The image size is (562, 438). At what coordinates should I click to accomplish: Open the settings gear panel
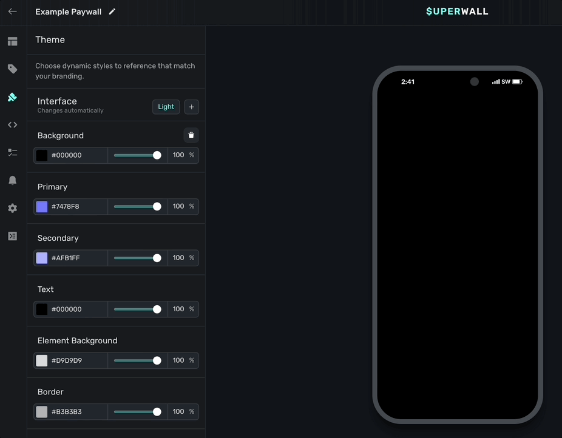click(x=12, y=208)
